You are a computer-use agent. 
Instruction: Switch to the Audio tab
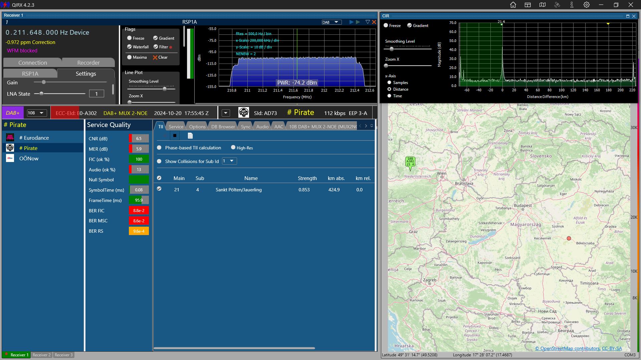tap(262, 127)
